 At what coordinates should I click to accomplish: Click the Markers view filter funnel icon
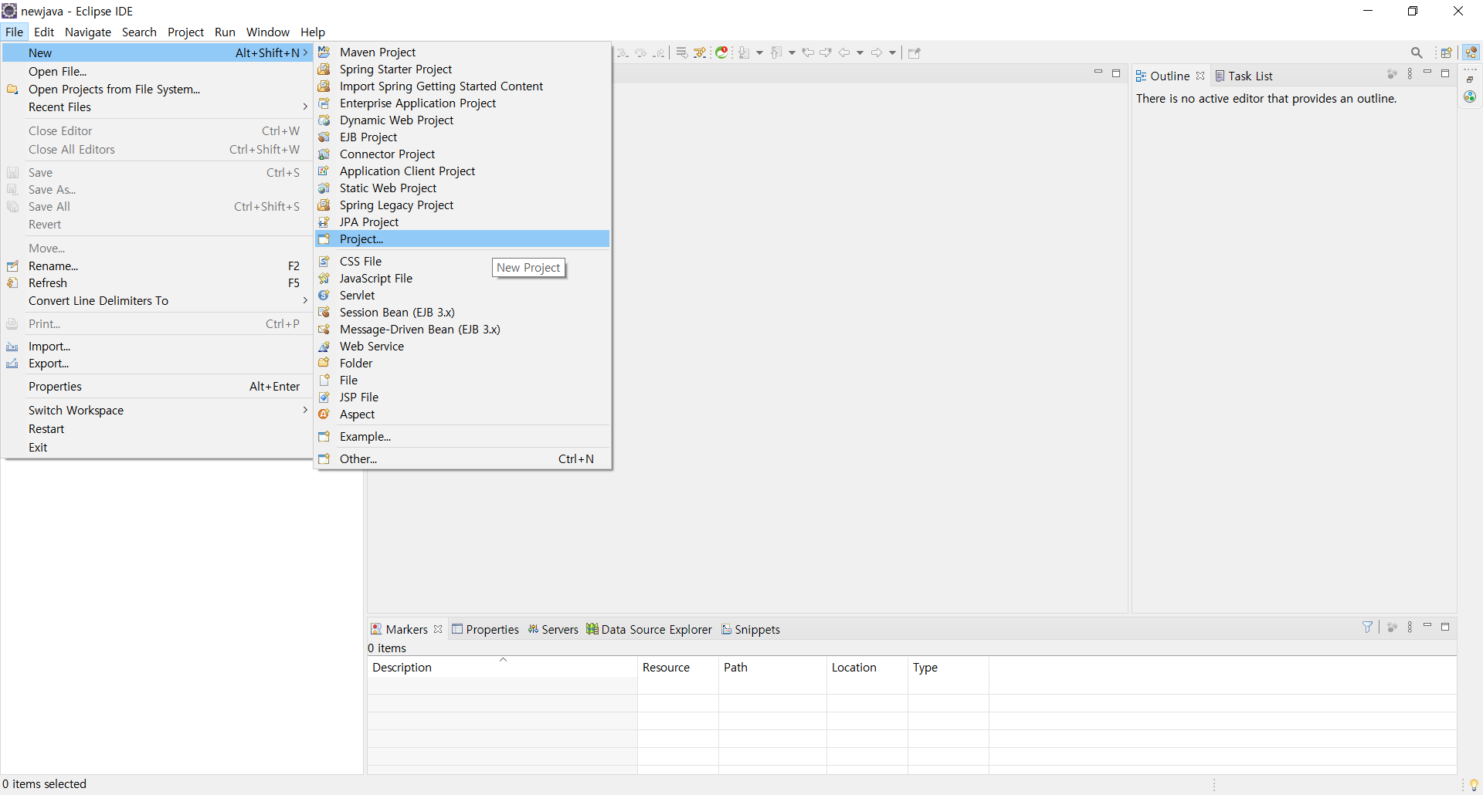coord(1368,628)
